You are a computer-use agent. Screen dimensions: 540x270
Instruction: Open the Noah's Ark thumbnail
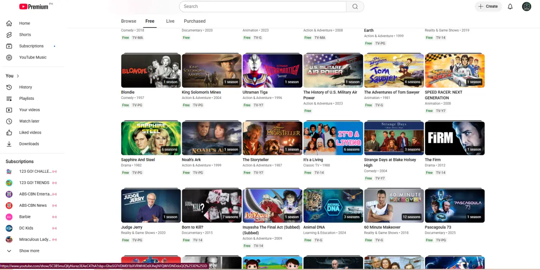tap(212, 138)
